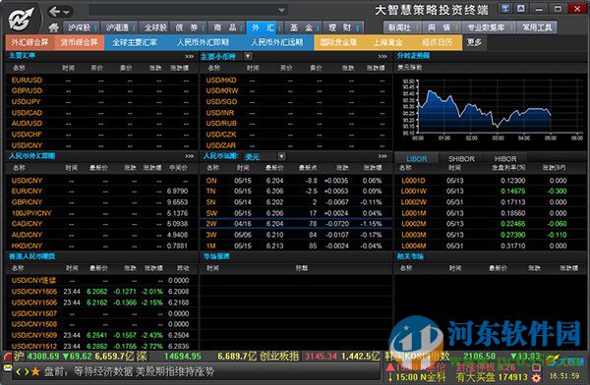The image size is (590, 385).
Task: Show previous news with the < arrow
Action: coord(18,372)
